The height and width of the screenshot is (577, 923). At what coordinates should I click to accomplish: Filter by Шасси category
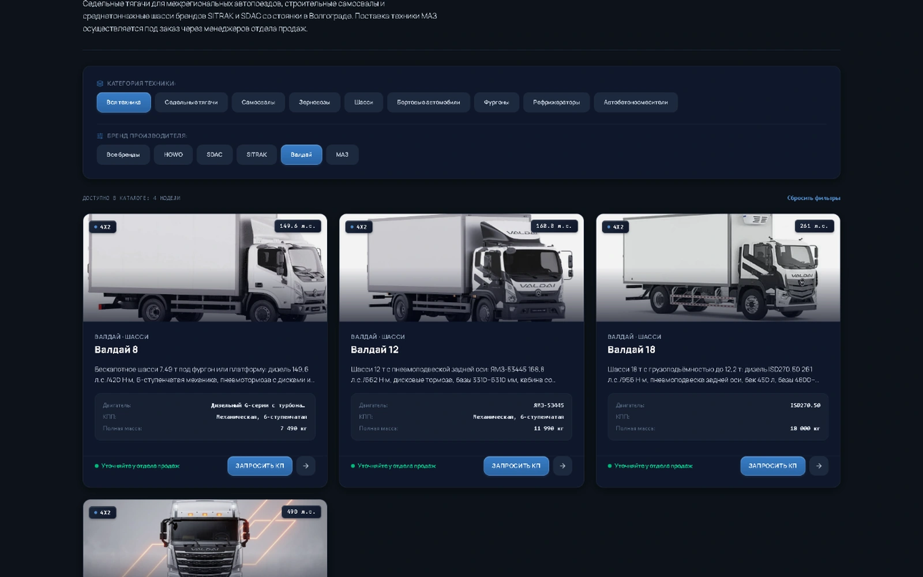pos(363,102)
